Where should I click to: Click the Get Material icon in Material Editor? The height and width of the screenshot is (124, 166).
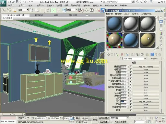[x=108, y=55]
